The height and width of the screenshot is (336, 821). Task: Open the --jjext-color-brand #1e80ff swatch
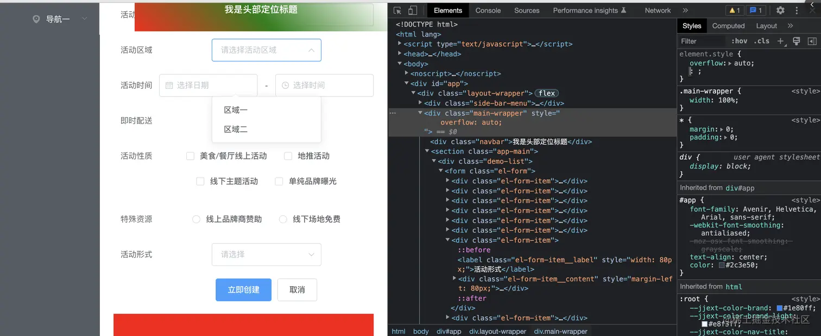coord(780,308)
